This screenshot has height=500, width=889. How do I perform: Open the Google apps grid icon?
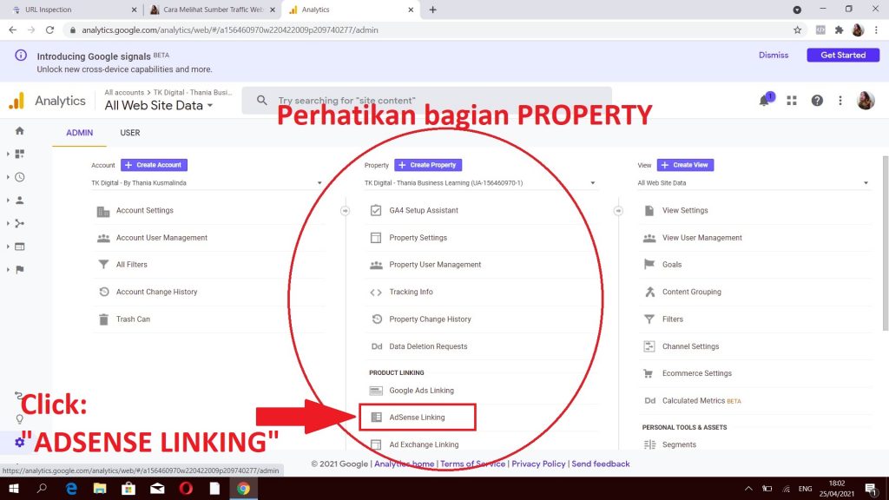[791, 101]
